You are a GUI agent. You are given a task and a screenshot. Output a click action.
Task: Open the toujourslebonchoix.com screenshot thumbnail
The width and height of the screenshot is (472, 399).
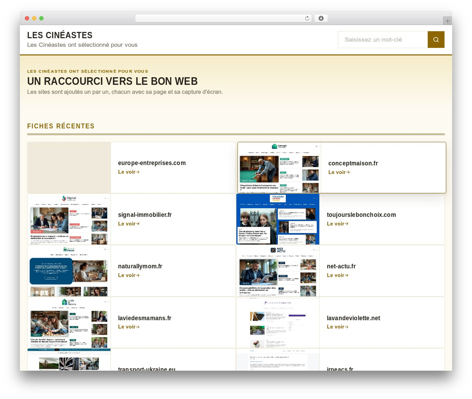tap(278, 219)
